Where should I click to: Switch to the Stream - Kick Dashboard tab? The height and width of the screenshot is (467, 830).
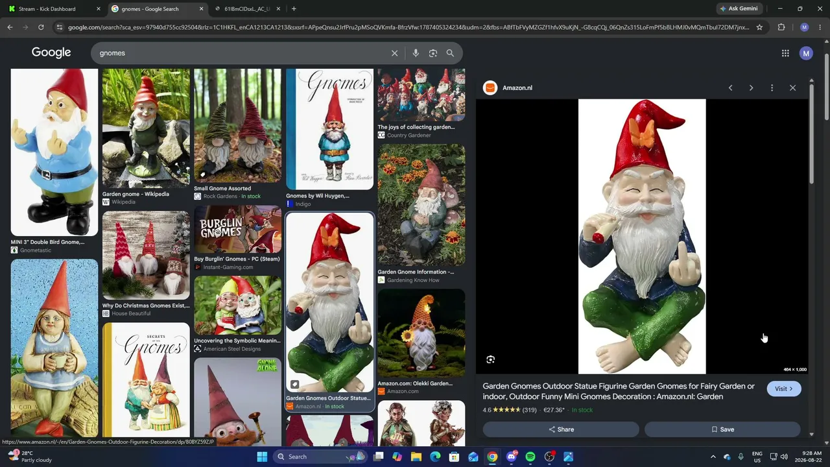pyautogui.click(x=53, y=9)
